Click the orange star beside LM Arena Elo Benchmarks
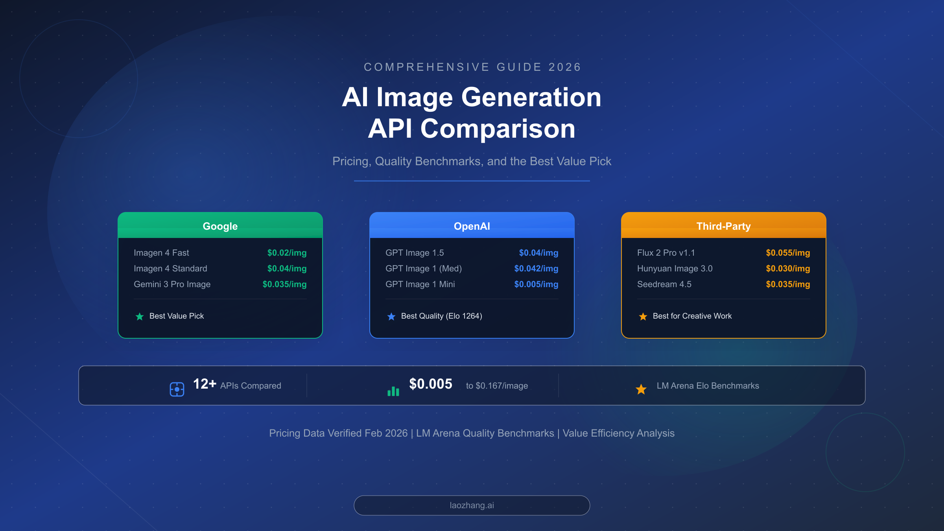944x531 pixels. 641,389
